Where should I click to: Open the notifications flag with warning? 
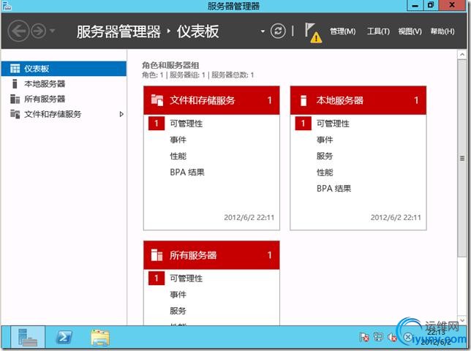click(x=313, y=32)
